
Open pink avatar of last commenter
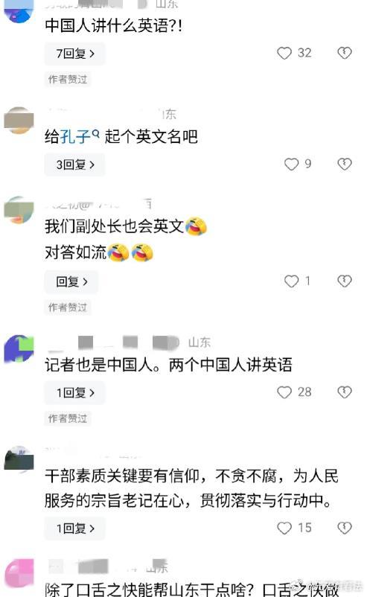[19, 573]
